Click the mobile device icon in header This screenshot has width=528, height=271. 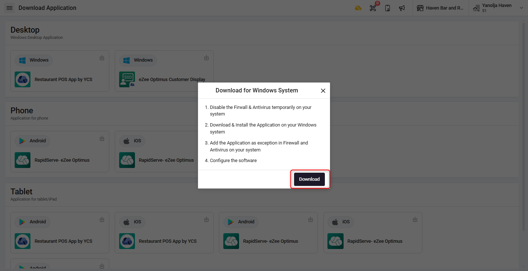388,8
